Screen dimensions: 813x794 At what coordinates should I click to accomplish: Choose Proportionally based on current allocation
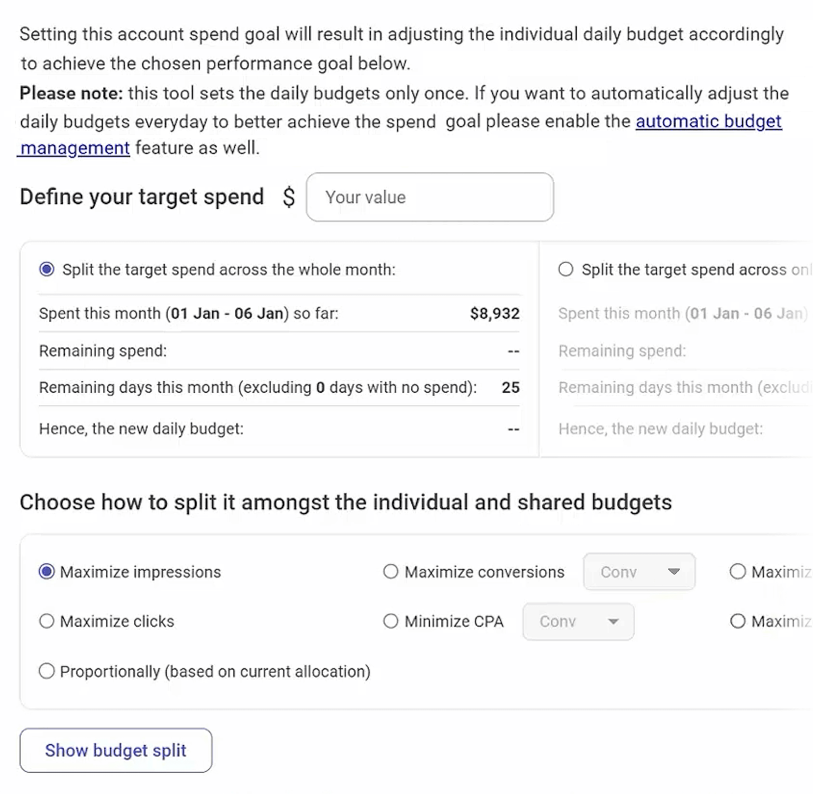(x=47, y=671)
